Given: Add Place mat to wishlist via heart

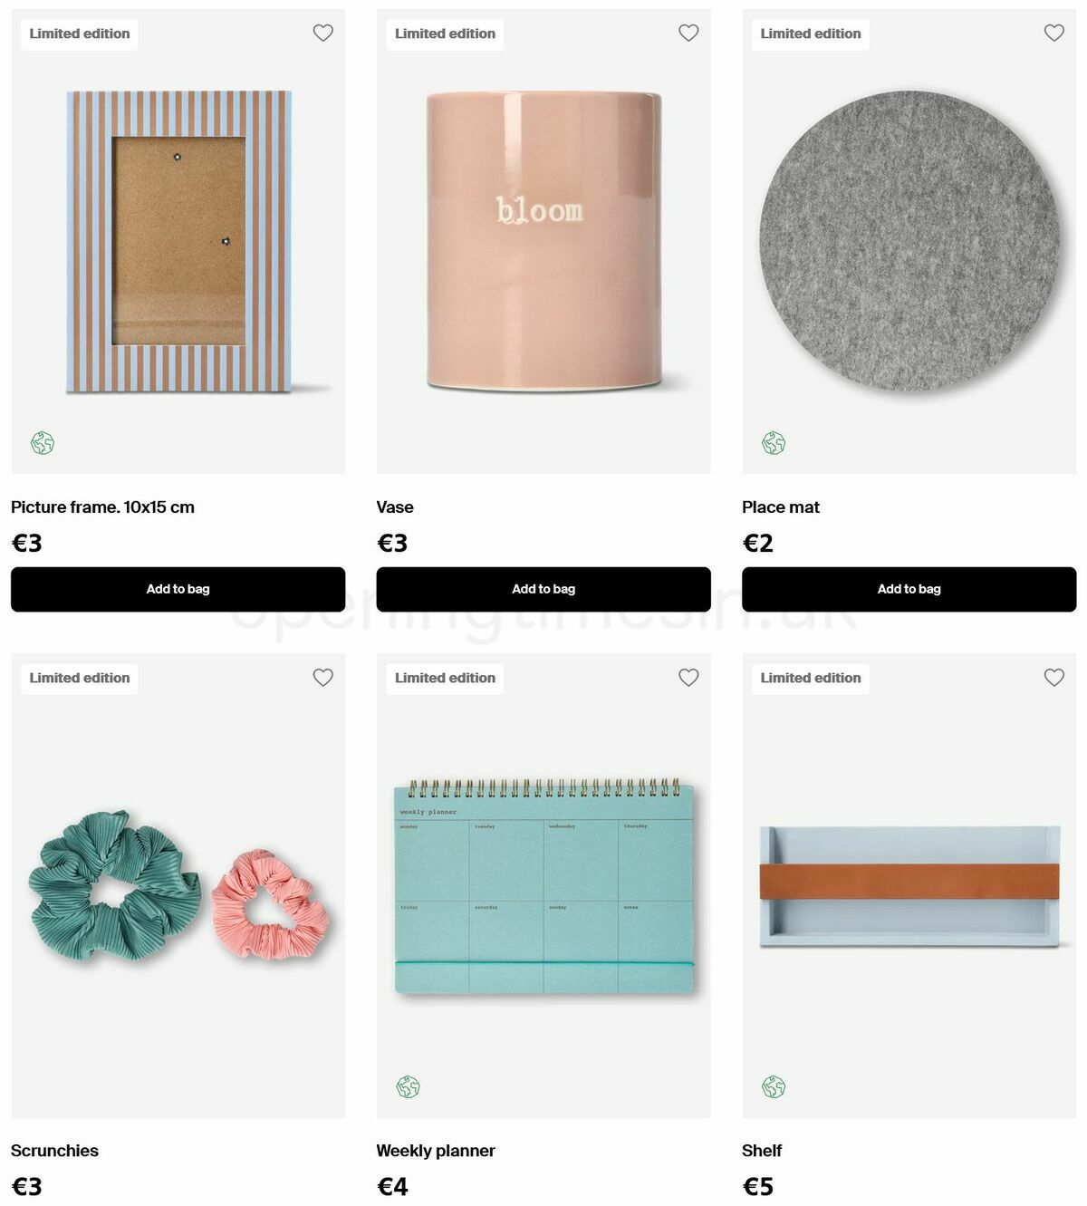Looking at the screenshot, I should click(1054, 33).
